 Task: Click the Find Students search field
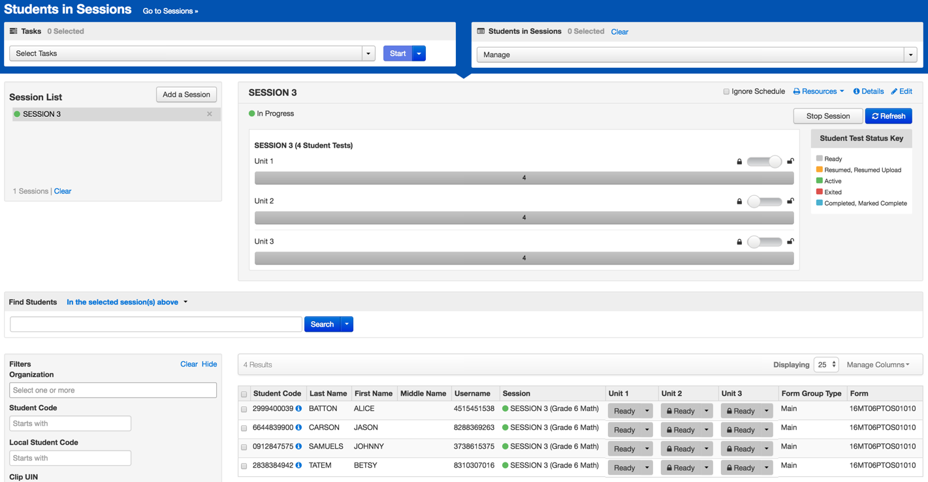(x=156, y=324)
